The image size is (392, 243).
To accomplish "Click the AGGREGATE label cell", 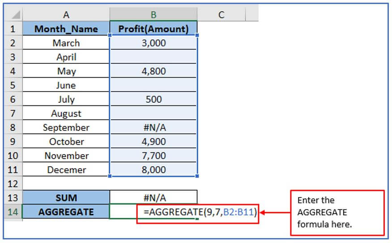I will pos(66,212).
